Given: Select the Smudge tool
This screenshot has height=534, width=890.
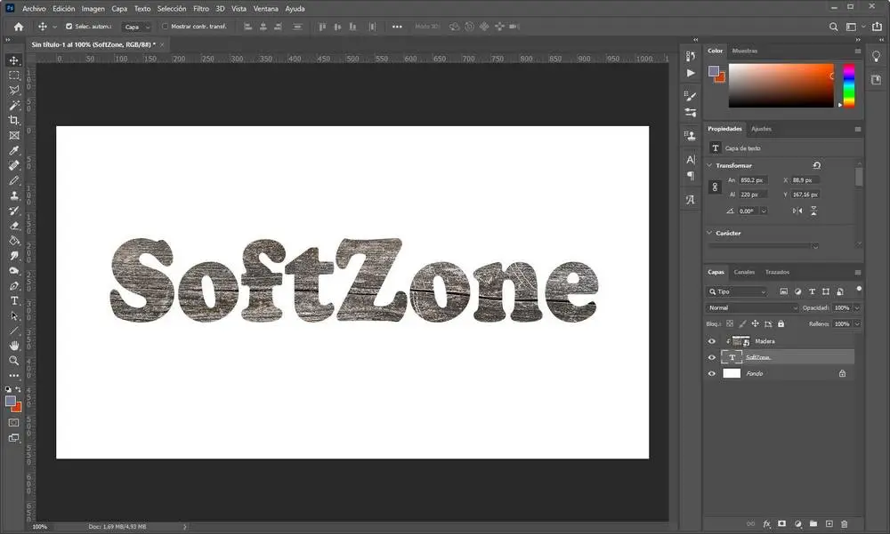Looking at the screenshot, I should coord(14,256).
